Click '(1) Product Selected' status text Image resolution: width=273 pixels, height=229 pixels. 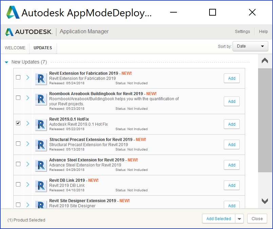(26, 220)
